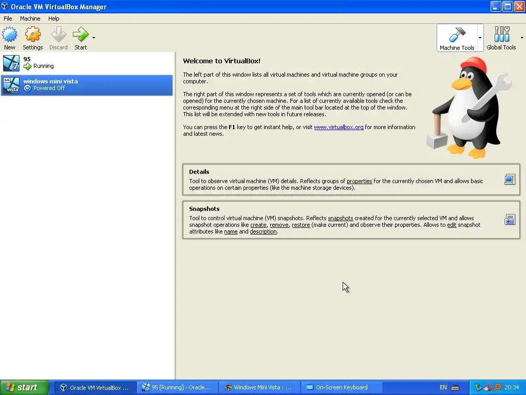526x395 pixels.
Task: Switch to On-Screen Keyboard taskbar button
Action: pyautogui.click(x=342, y=387)
